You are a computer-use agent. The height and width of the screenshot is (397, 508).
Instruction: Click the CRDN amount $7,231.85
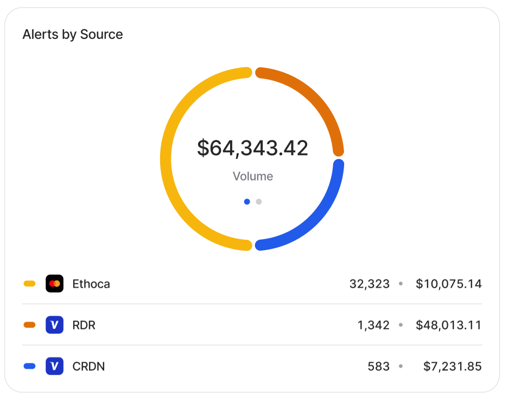(x=452, y=366)
